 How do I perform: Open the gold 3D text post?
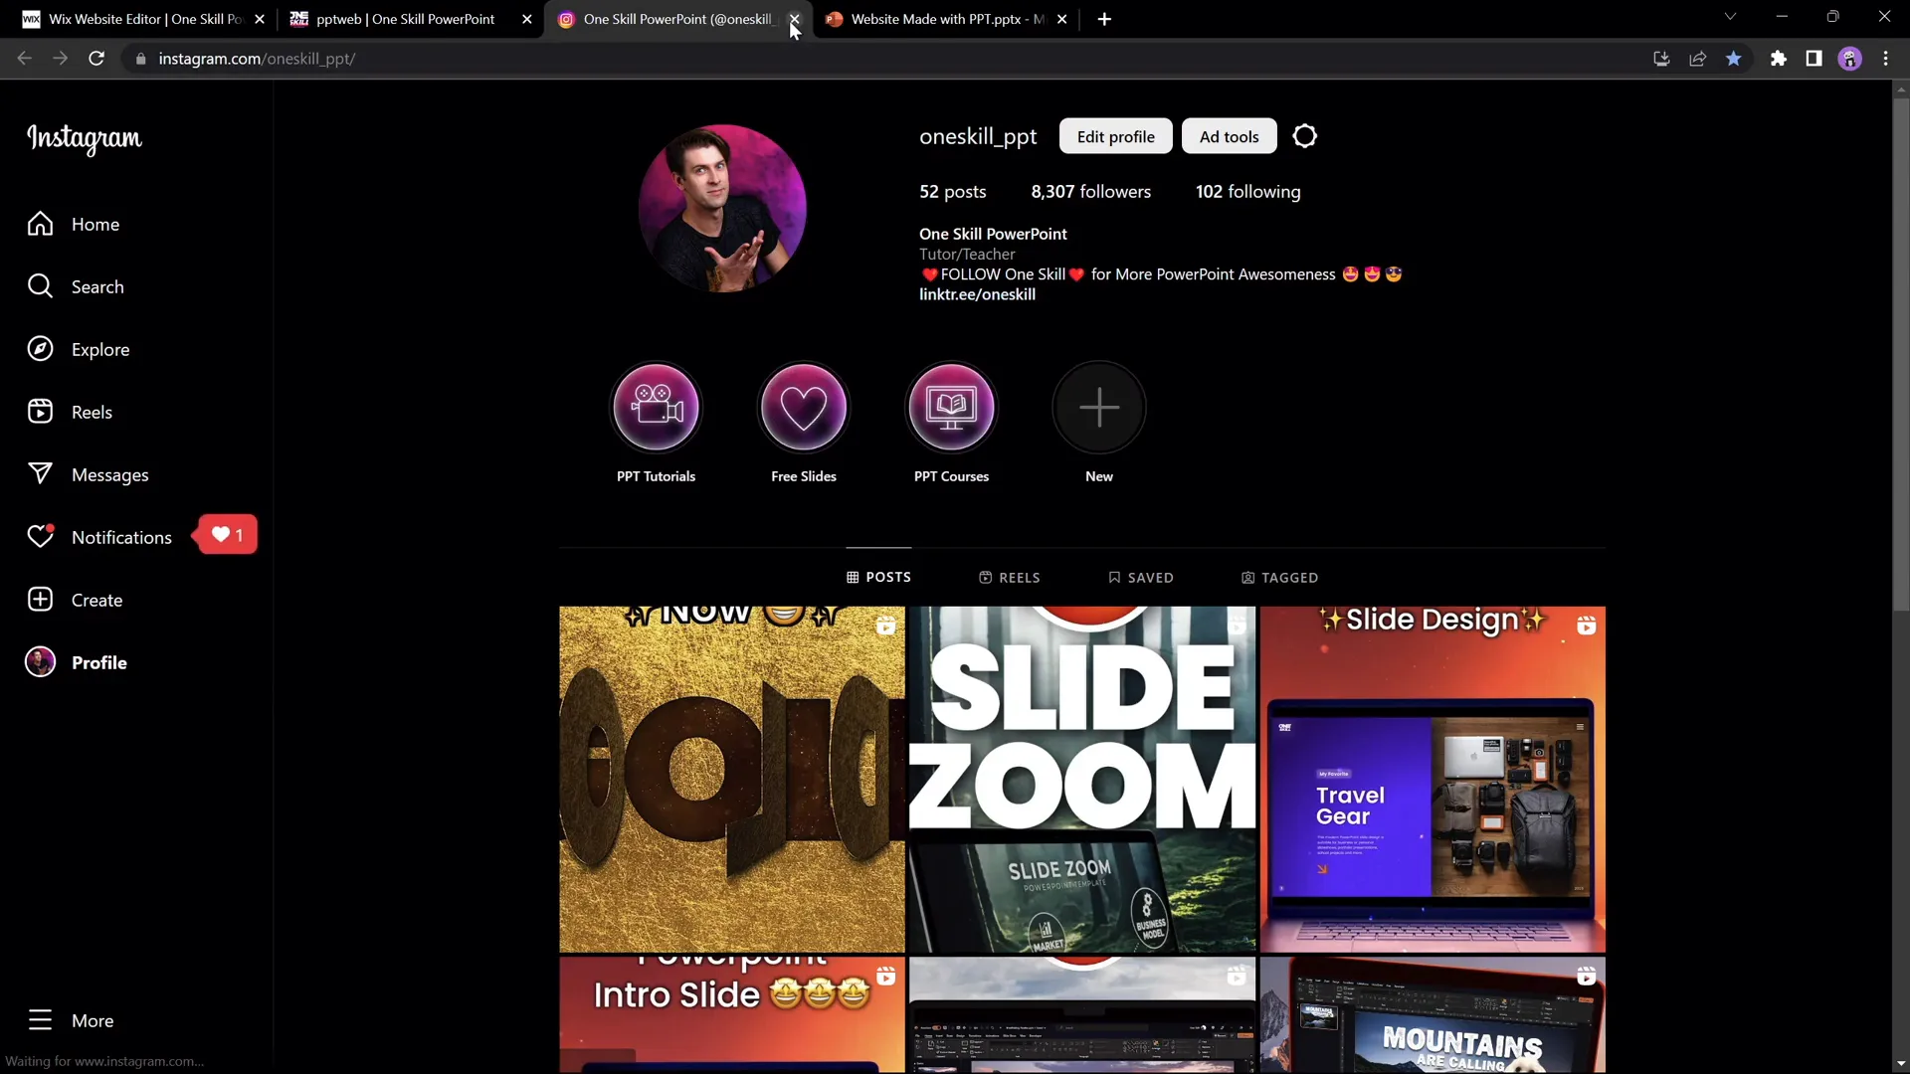point(732,780)
